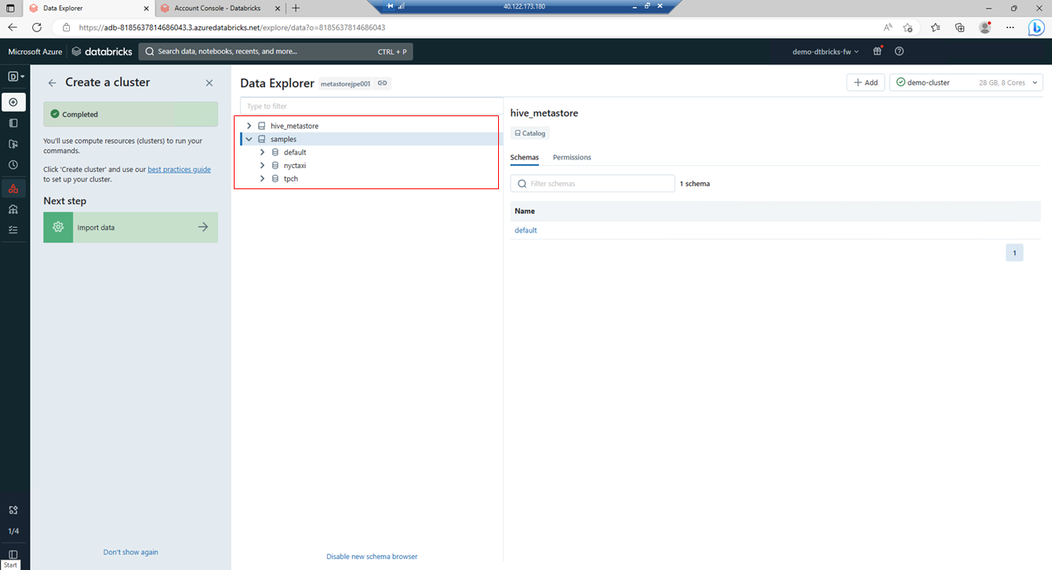
Task: Expand the nyctaxi schema chevron
Action: (263, 166)
